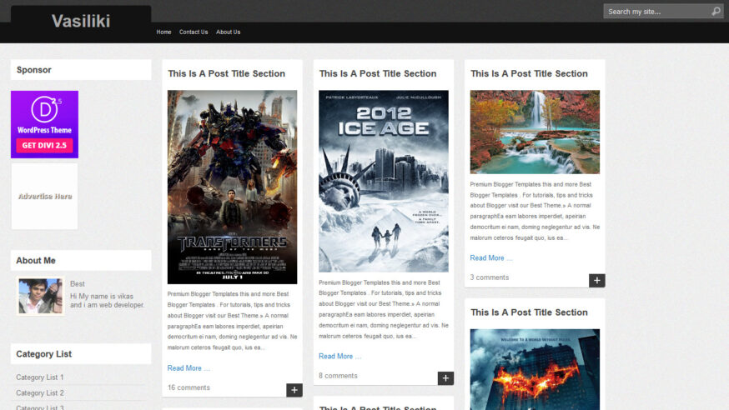This screenshot has height=410, width=729.
Task: Open the 2012 Ice Age poster image
Action: pos(384,181)
